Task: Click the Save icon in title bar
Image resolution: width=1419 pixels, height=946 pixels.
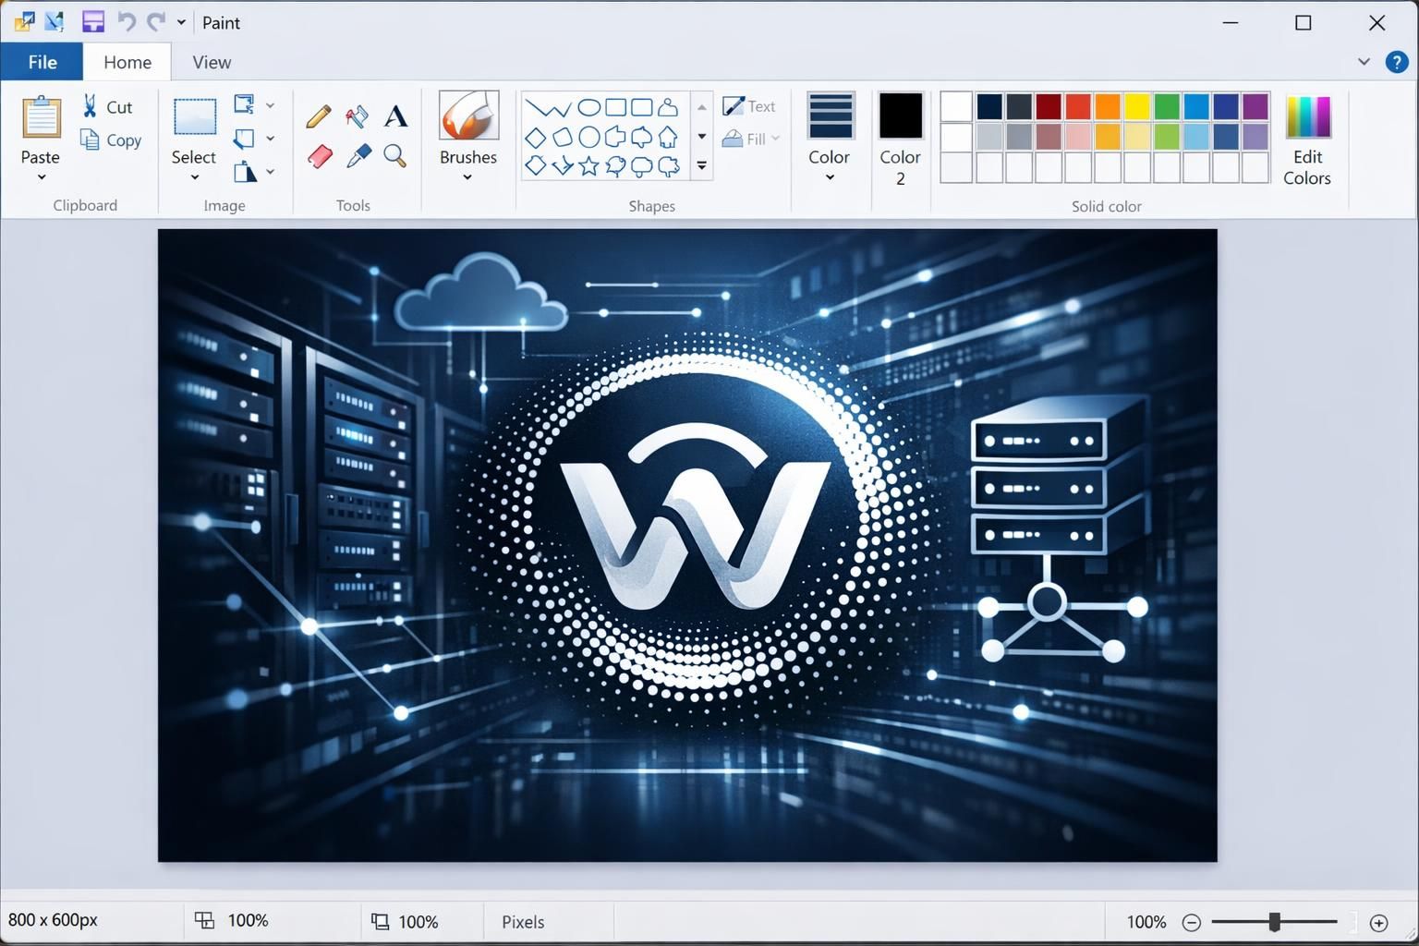Action: 93,22
